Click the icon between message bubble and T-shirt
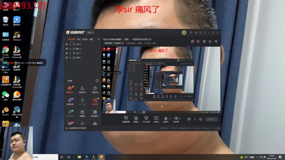 coord(196,33)
